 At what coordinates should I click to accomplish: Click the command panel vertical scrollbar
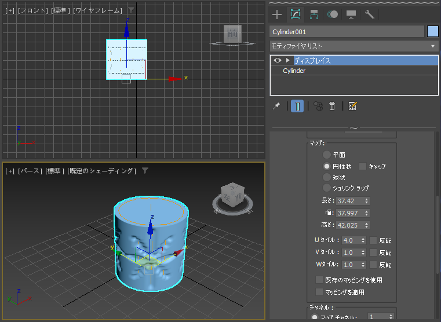[437, 235]
